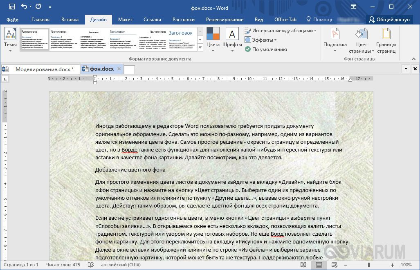Switch to Read Mode view
This screenshot has width=420, height=270.
pyautogui.click(x=303, y=265)
